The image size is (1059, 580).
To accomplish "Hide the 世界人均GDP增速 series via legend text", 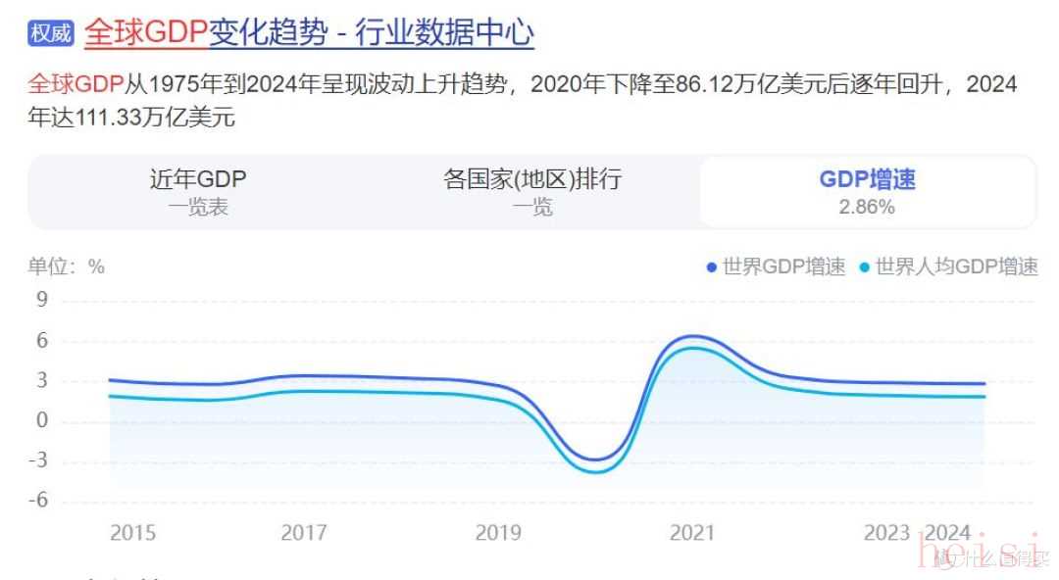I will (956, 266).
